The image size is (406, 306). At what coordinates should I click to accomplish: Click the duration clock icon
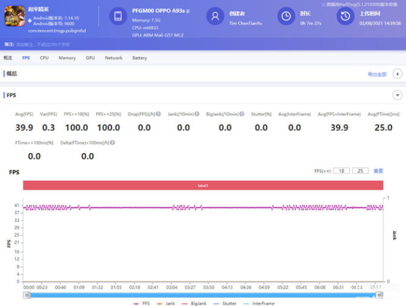286,16
